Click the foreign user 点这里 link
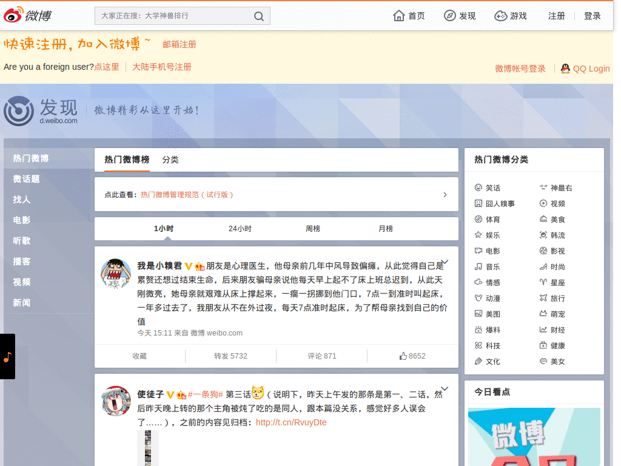Image resolution: width=621 pixels, height=466 pixels. pyautogui.click(x=107, y=67)
